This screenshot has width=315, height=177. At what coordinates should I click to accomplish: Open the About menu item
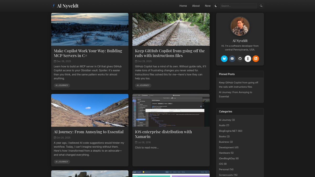196,6
